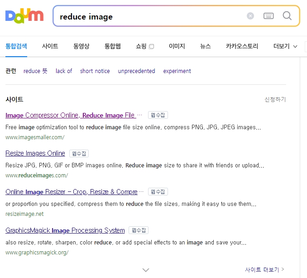
Task: Go to the 이미지 tab
Action: point(177,46)
